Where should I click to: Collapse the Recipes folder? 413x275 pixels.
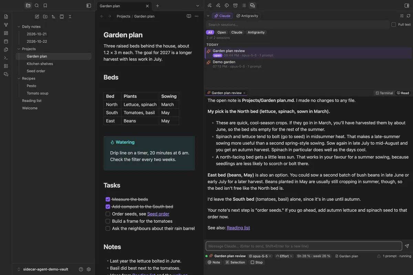tap(19, 78)
